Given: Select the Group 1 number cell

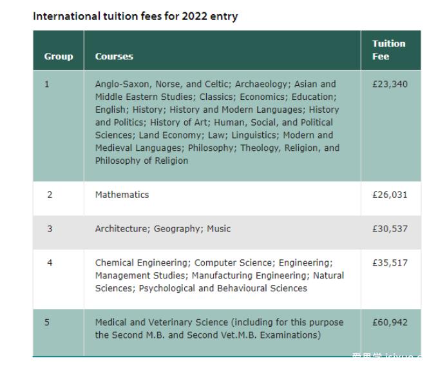Looking at the screenshot, I should (x=47, y=84).
